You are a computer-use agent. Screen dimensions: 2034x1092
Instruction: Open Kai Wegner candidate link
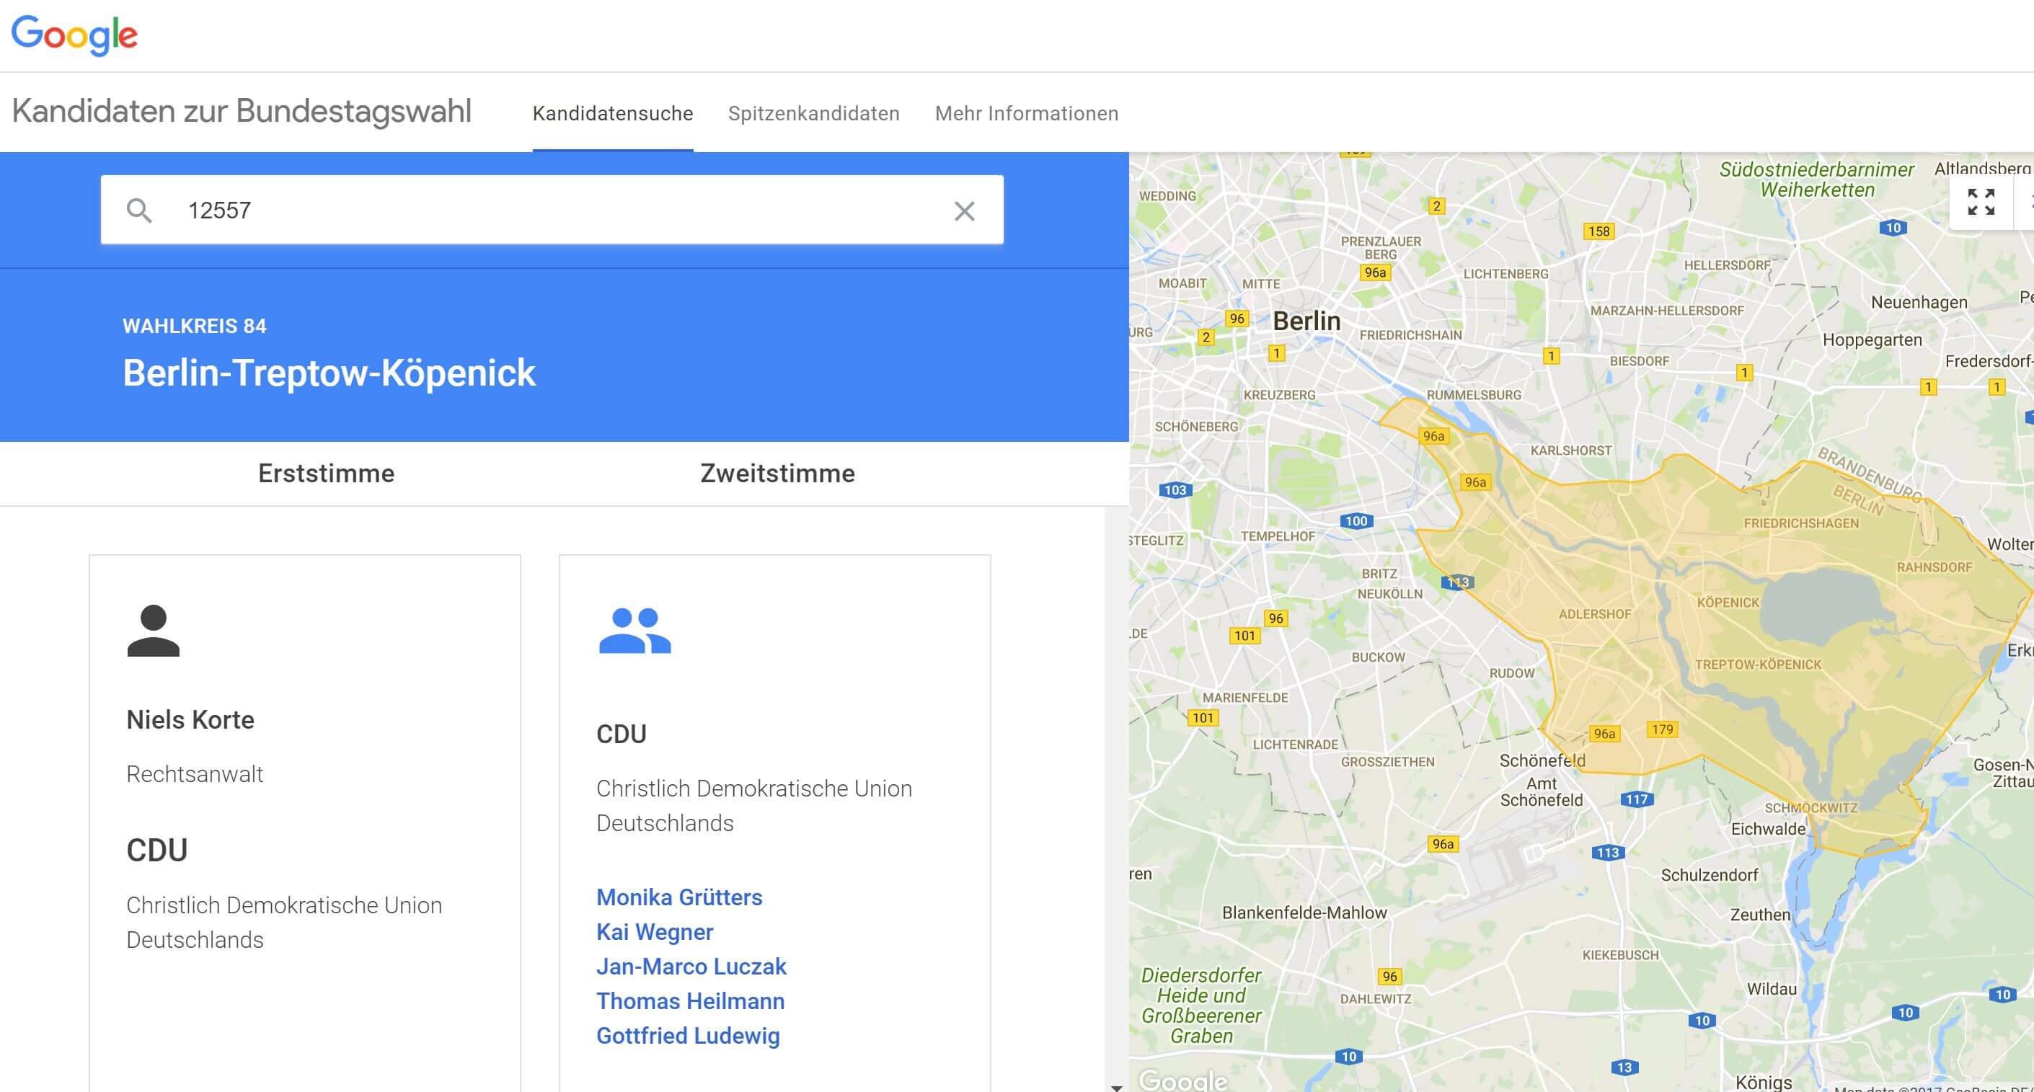click(x=655, y=932)
